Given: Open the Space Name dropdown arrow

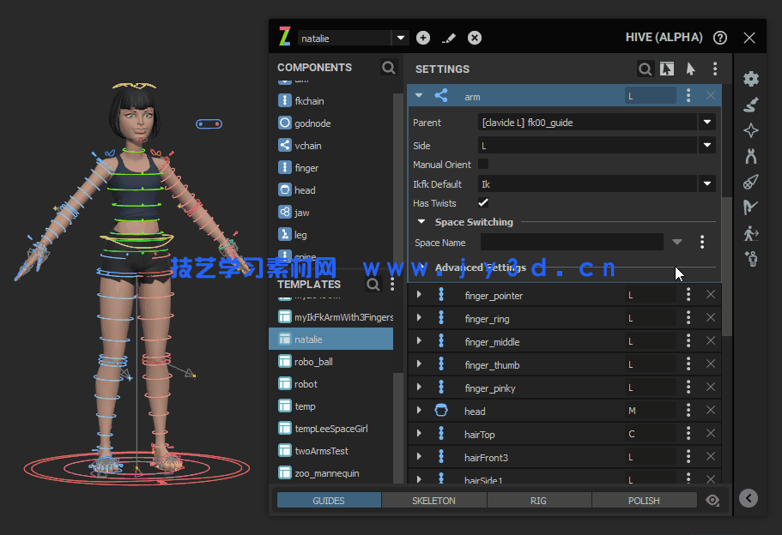Looking at the screenshot, I should tap(676, 242).
